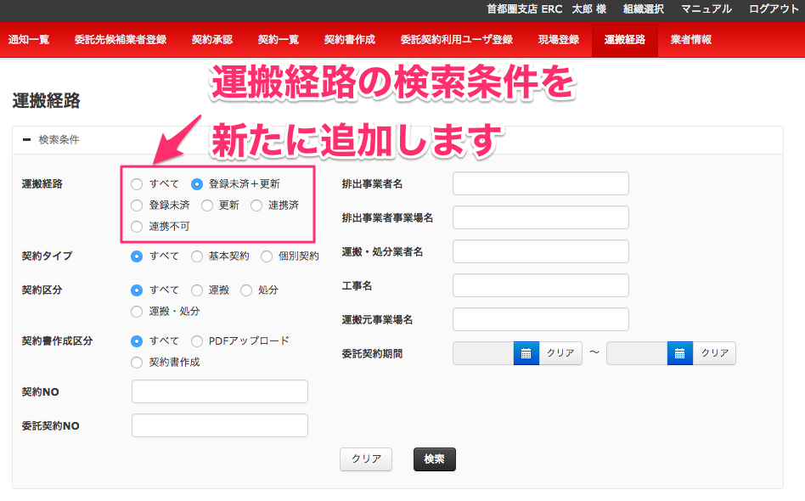
Task: Clear the end date with クリア
Action: pyautogui.click(x=714, y=353)
